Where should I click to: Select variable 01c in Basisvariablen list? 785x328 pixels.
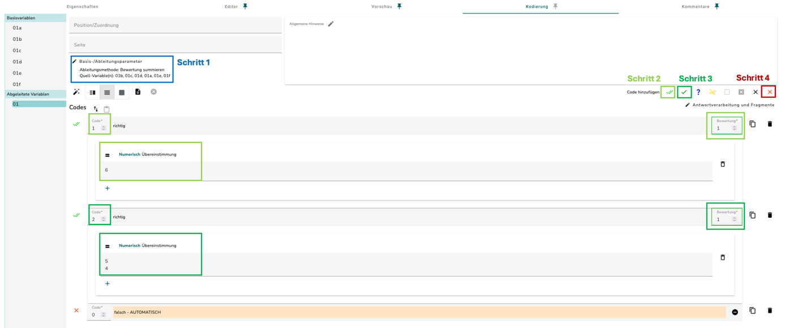[x=18, y=50]
